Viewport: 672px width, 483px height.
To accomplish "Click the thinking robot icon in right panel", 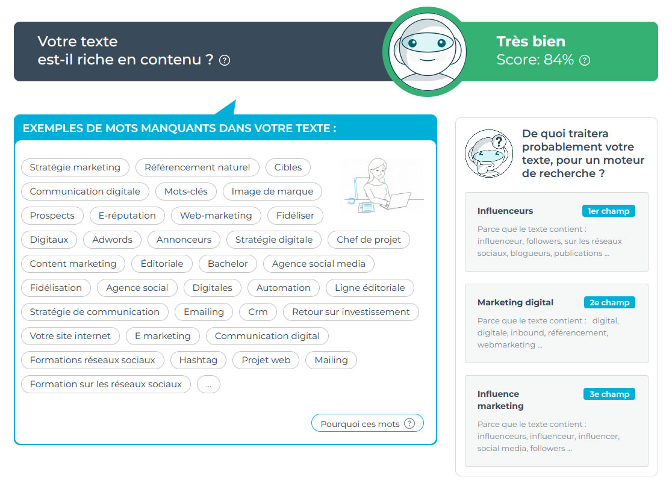I will point(488,154).
